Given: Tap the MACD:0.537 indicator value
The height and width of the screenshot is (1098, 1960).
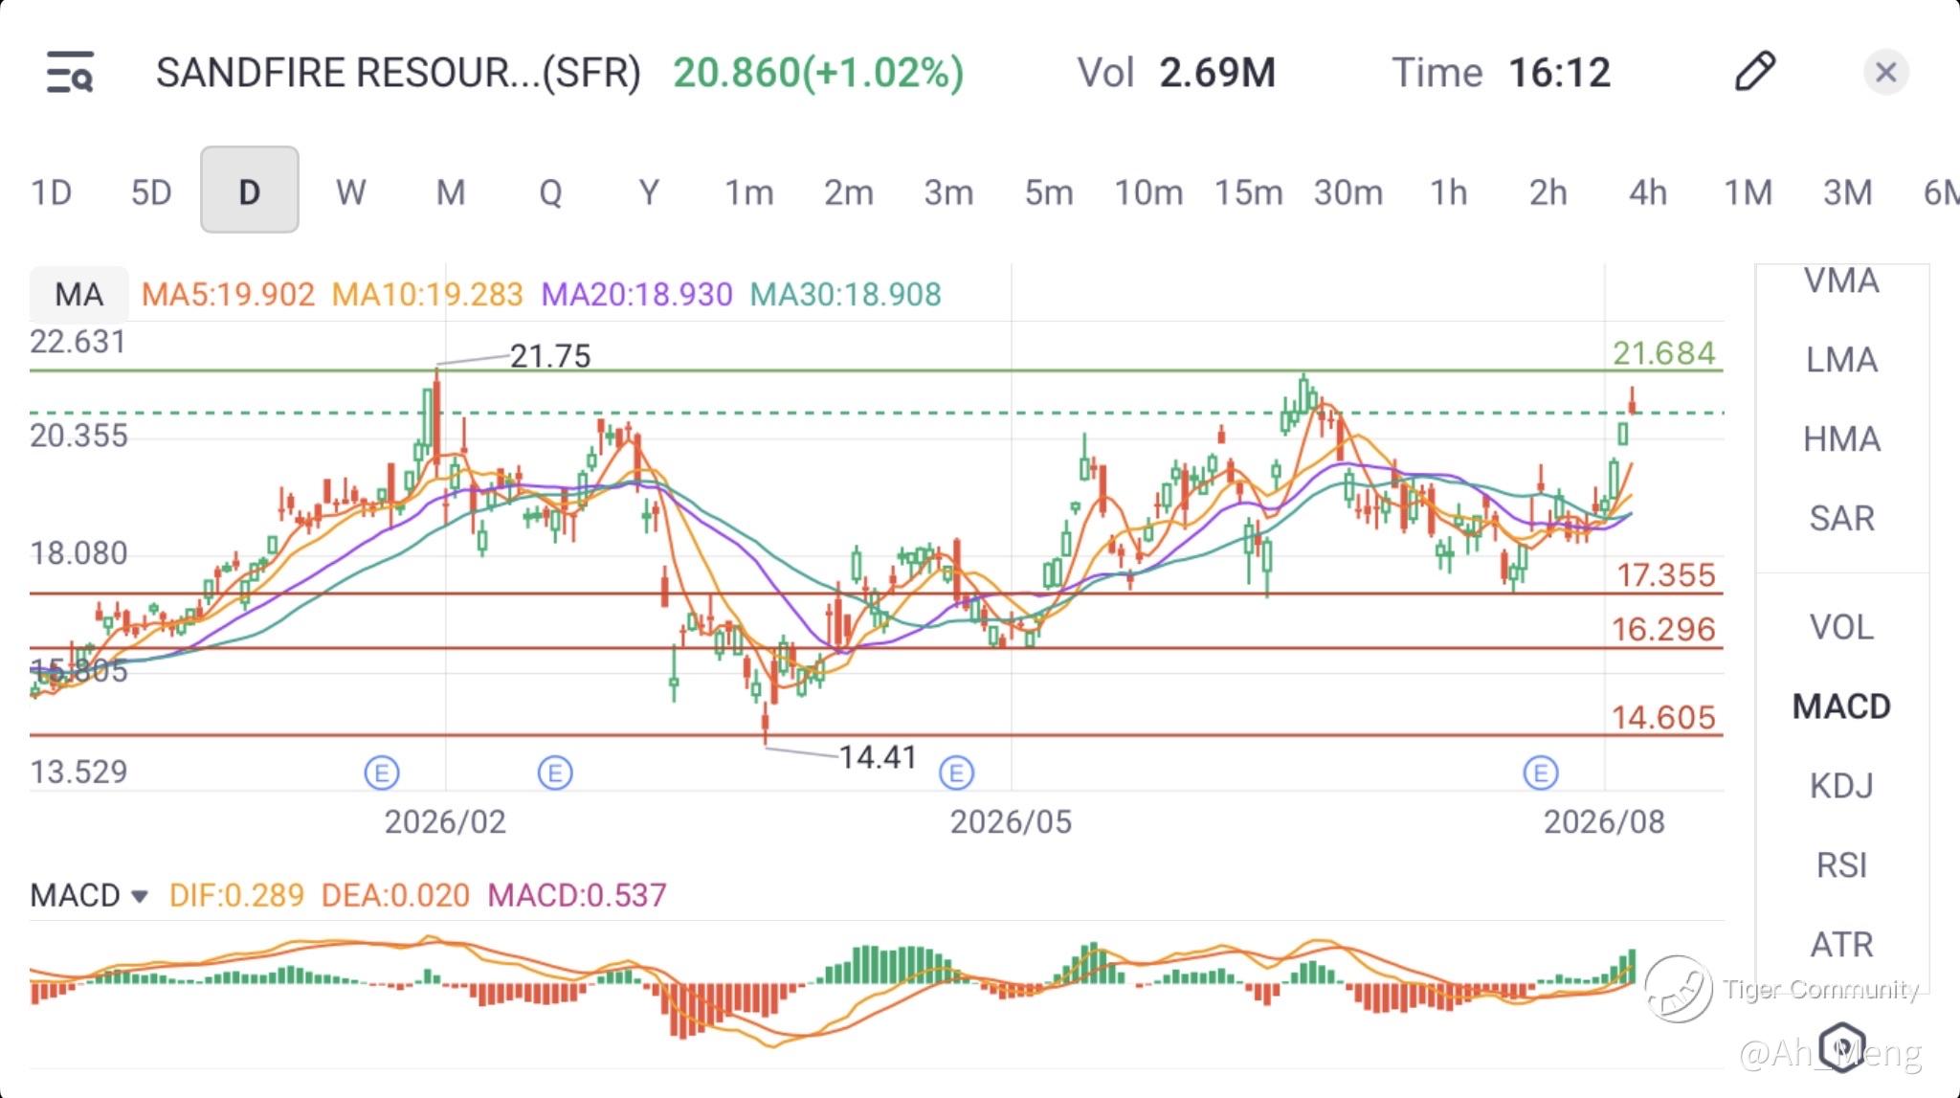Looking at the screenshot, I should point(576,896).
